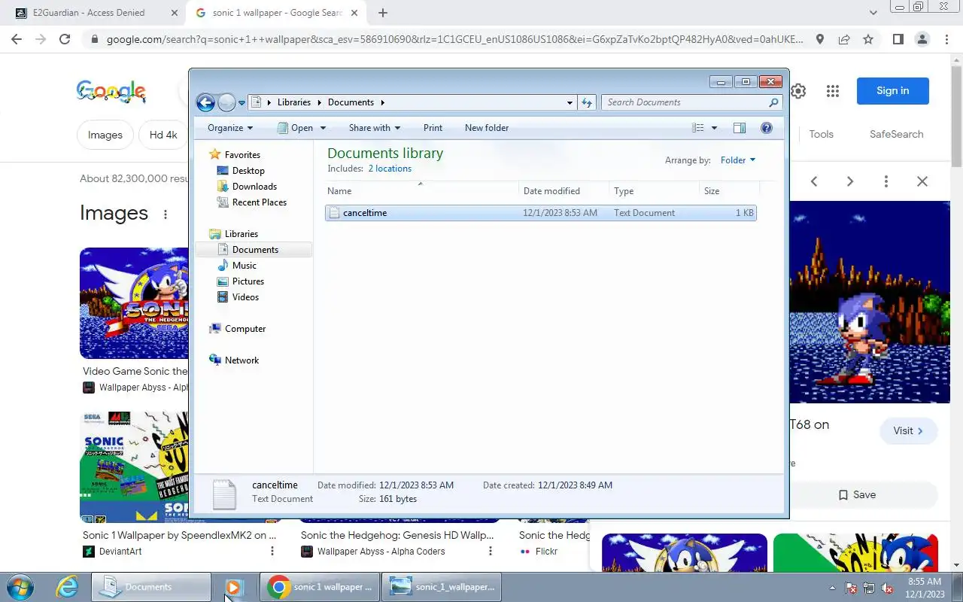
Task: Click the Chrome address bar URL
Action: point(454,39)
